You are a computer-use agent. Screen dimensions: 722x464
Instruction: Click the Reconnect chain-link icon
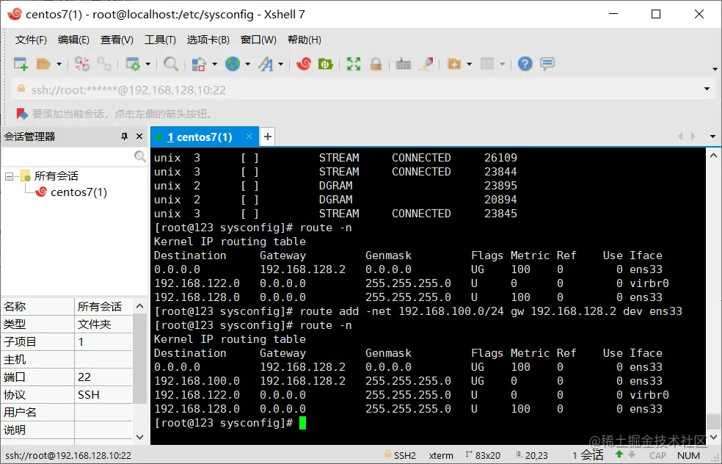click(104, 64)
